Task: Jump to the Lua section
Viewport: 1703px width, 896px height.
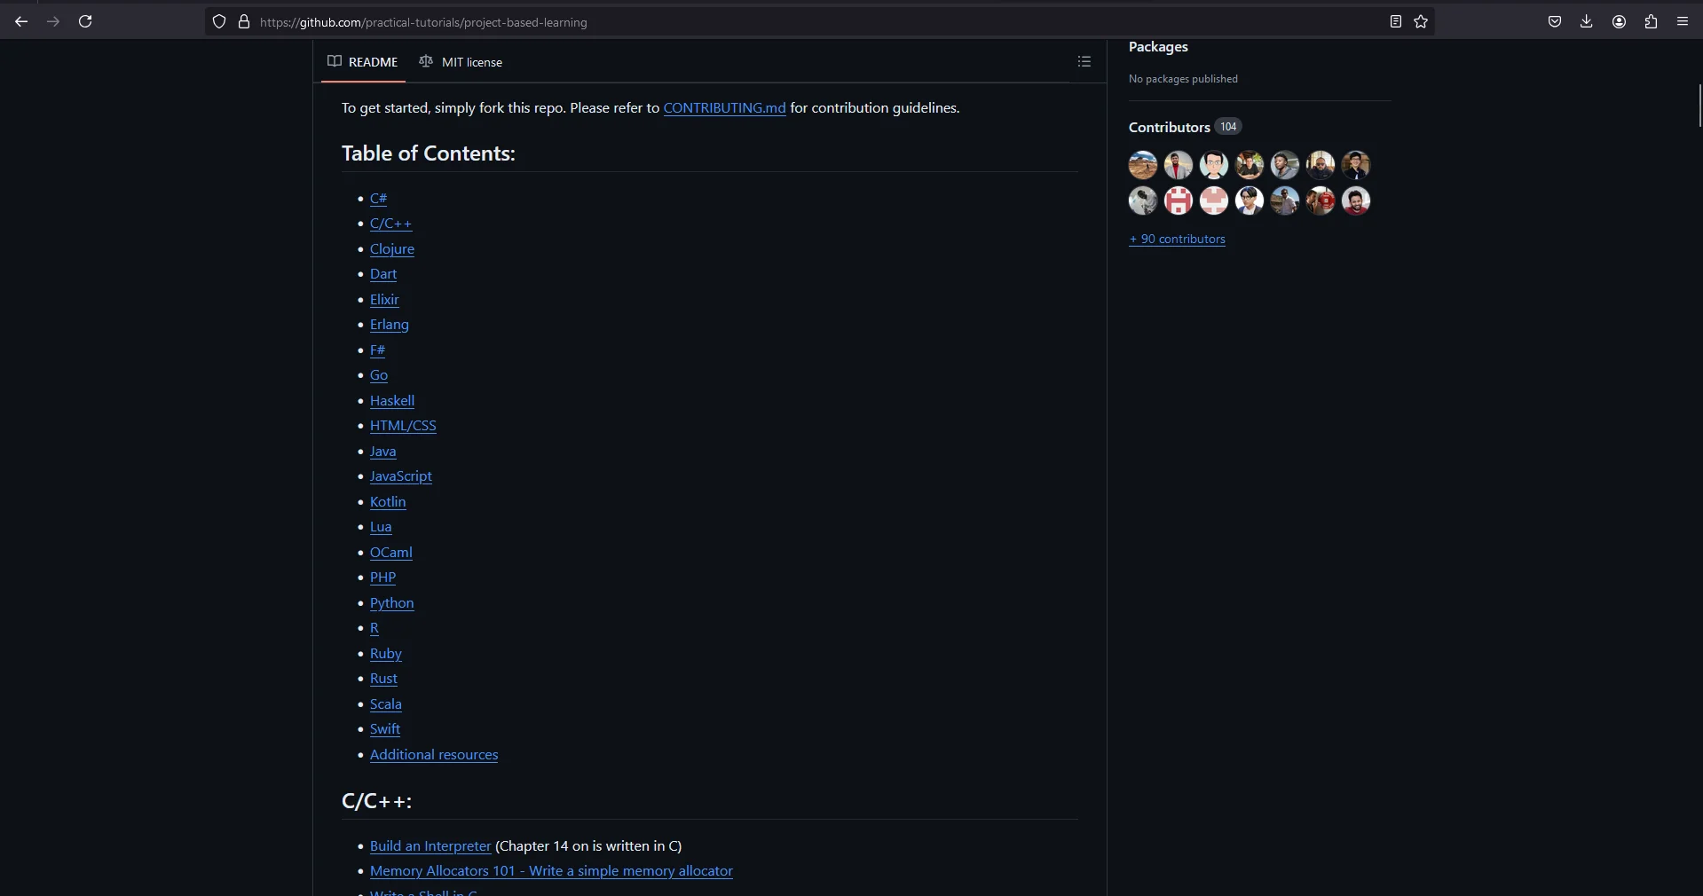Action: [x=381, y=527]
